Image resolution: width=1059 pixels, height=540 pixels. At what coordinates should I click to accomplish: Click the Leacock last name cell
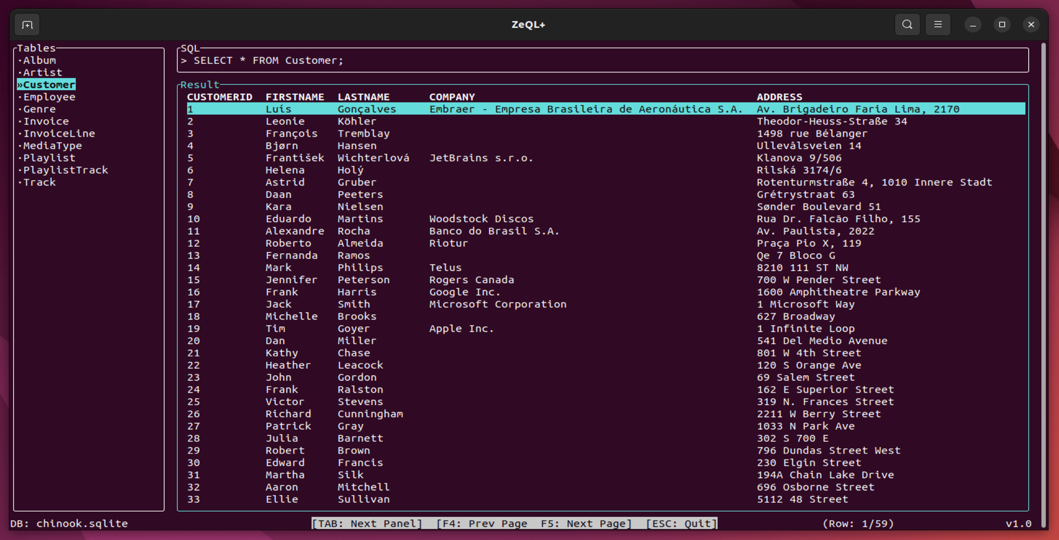tap(360, 365)
